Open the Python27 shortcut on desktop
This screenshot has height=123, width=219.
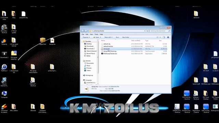click(x=33, y=82)
